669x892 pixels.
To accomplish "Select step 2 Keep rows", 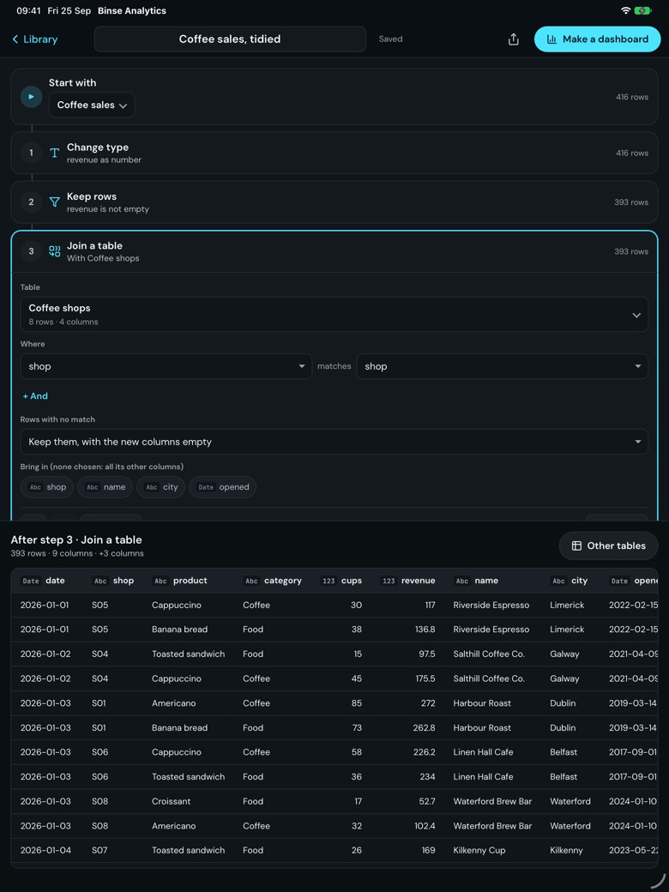I will tap(334, 202).
